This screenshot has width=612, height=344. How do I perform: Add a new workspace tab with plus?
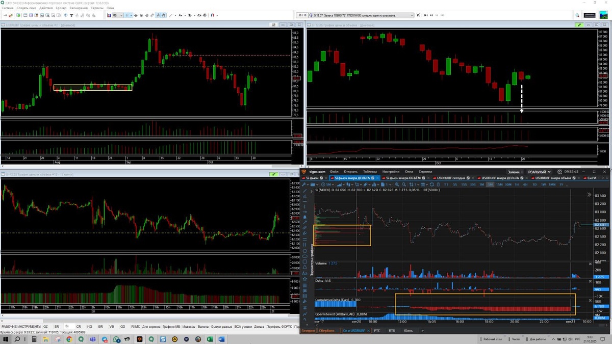422,331
